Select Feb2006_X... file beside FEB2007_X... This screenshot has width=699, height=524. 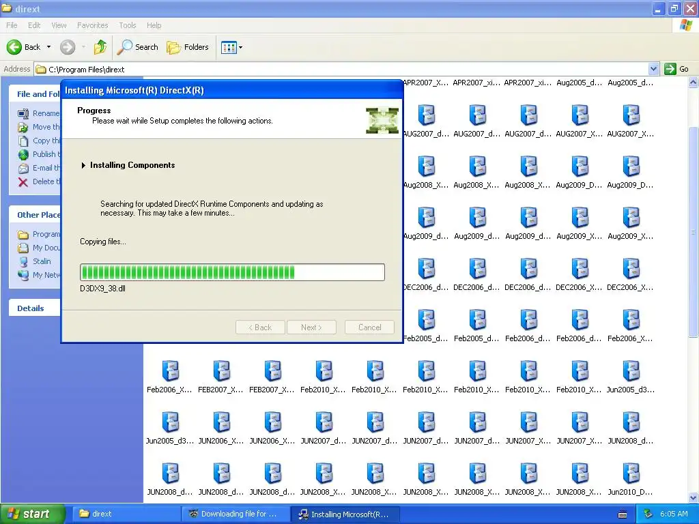pos(170,377)
